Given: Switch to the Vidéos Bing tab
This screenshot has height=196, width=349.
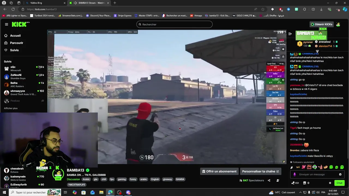Looking at the screenshot, I should pos(45,3).
